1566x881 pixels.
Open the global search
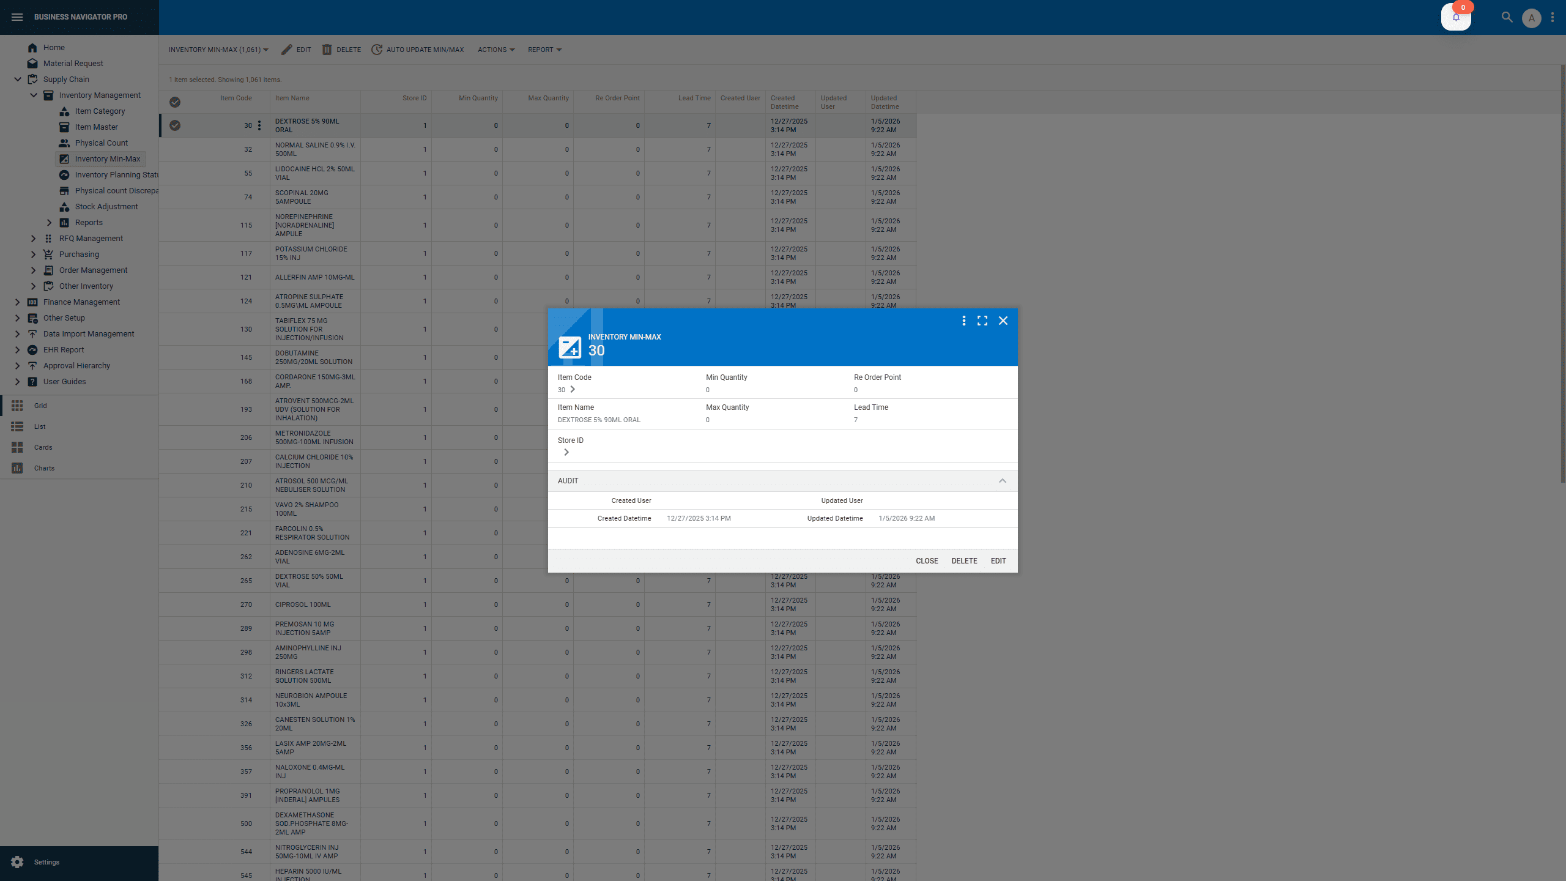(x=1507, y=17)
